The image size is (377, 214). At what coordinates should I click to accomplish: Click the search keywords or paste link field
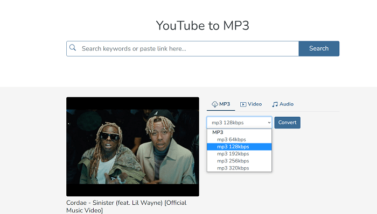(183, 49)
